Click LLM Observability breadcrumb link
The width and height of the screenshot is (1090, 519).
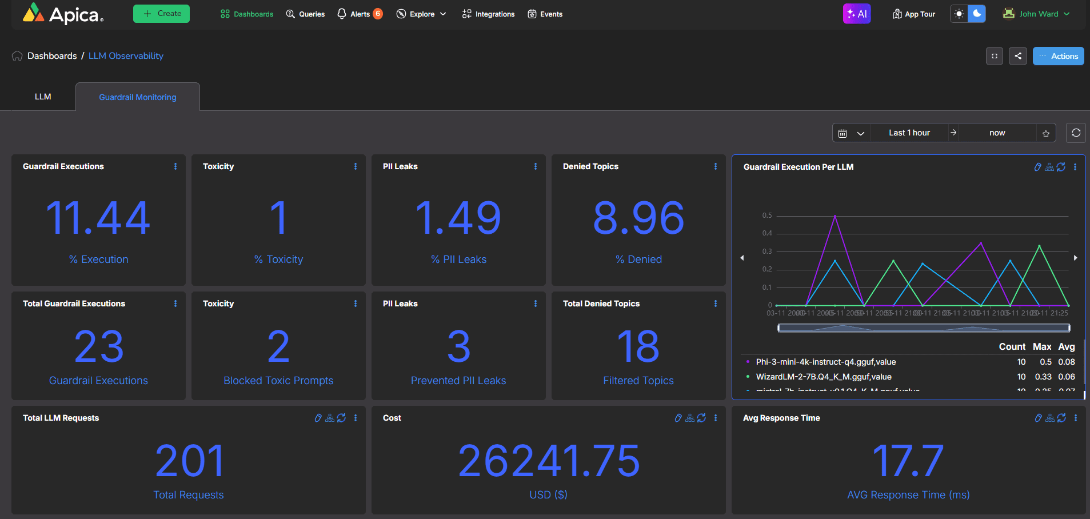click(x=126, y=56)
